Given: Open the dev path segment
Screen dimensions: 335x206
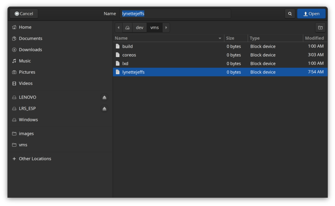Looking at the screenshot, I should pos(139,28).
